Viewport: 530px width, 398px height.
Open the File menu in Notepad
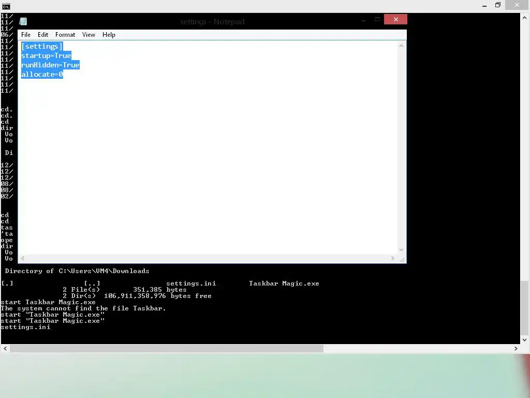(x=26, y=35)
